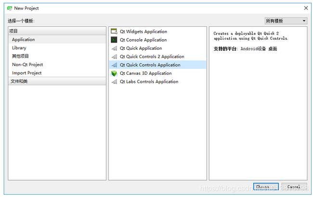
Task: Choose the Qt Quick Controls 2 Application template
Action: click(x=157, y=57)
